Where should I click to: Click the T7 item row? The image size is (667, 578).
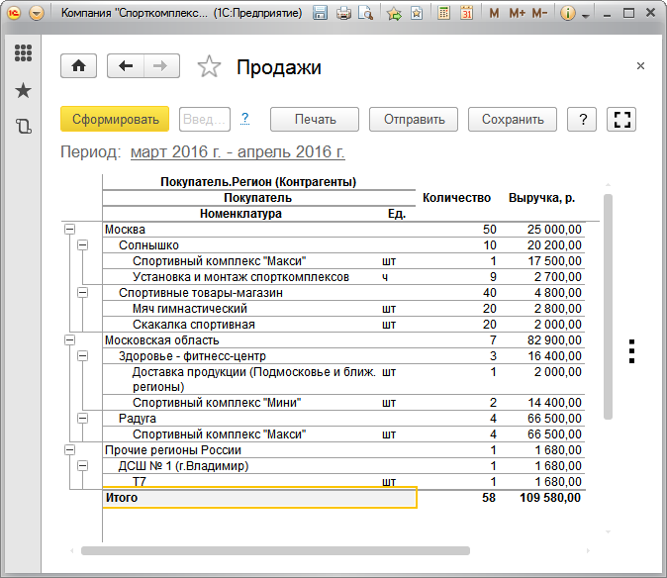pos(343,481)
